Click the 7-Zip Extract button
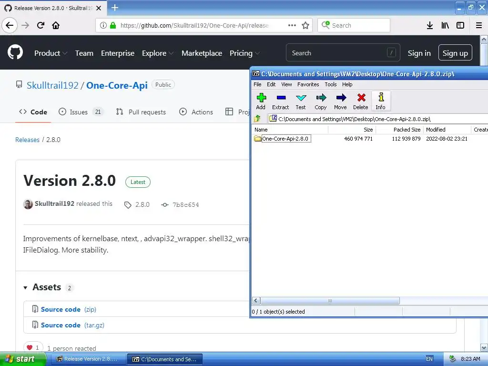Viewport: 488px width, 366px height. point(280,102)
